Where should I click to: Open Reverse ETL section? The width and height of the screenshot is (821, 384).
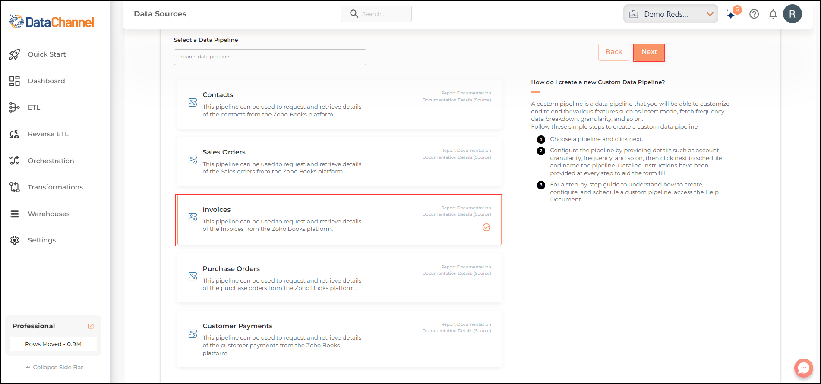(48, 134)
